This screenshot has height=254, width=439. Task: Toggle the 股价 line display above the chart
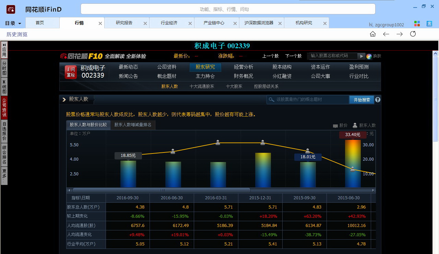[340, 125]
